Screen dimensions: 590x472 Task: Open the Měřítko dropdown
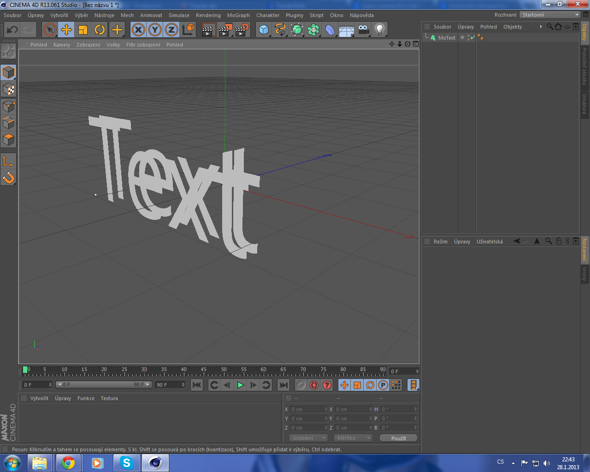click(353, 438)
